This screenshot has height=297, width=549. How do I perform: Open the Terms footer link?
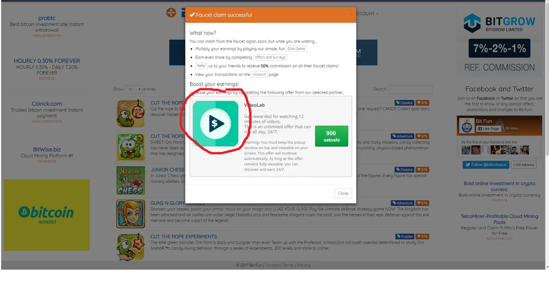pos(288,265)
